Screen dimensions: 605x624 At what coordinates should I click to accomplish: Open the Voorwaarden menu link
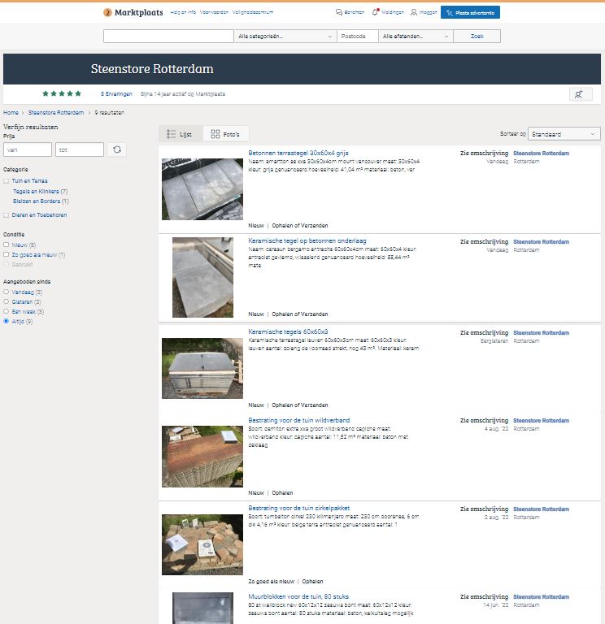214,12
